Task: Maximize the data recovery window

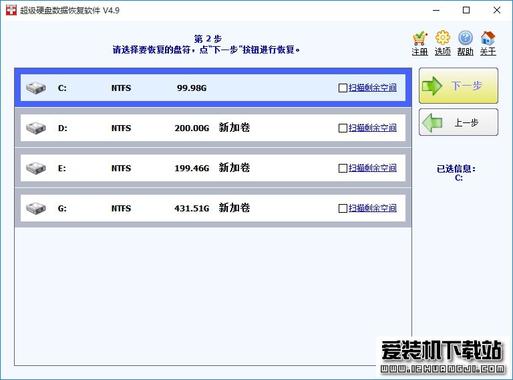Action: click(x=466, y=10)
